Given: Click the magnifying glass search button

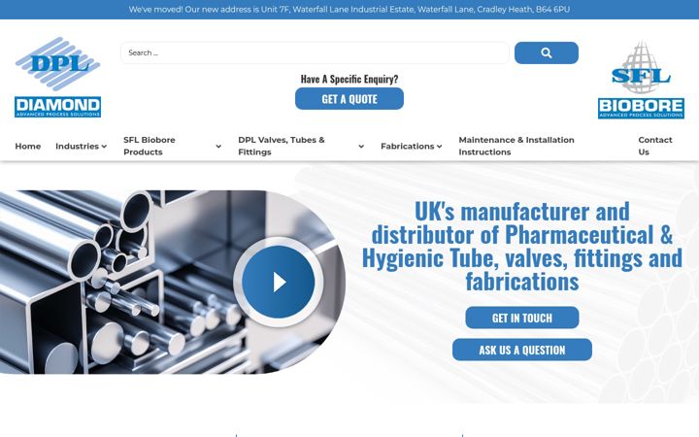Looking at the screenshot, I should point(546,52).
